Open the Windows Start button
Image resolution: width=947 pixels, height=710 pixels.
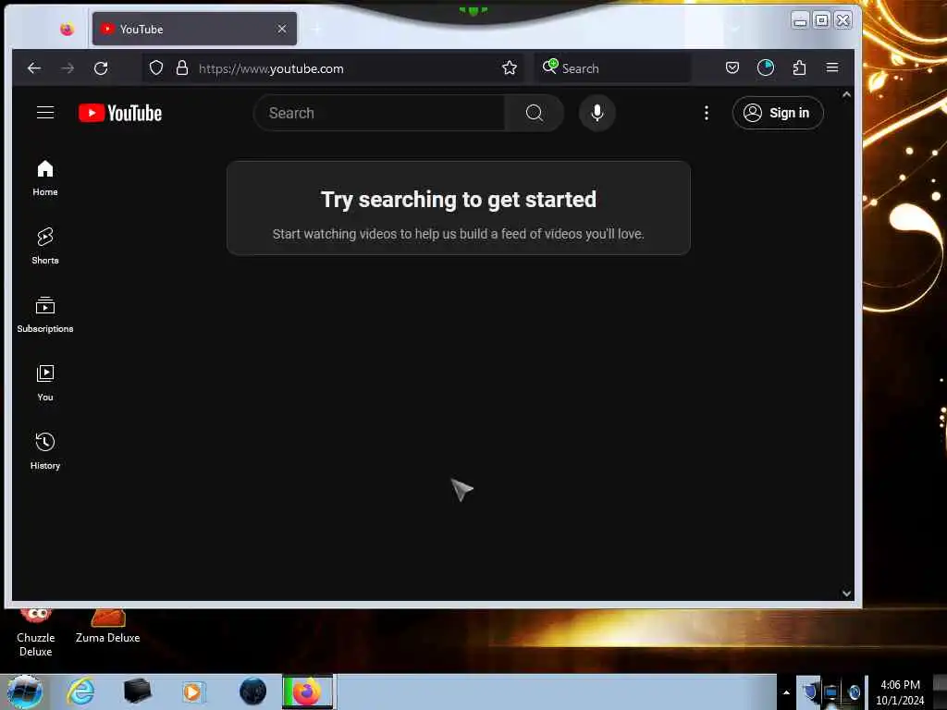point(25,692)
